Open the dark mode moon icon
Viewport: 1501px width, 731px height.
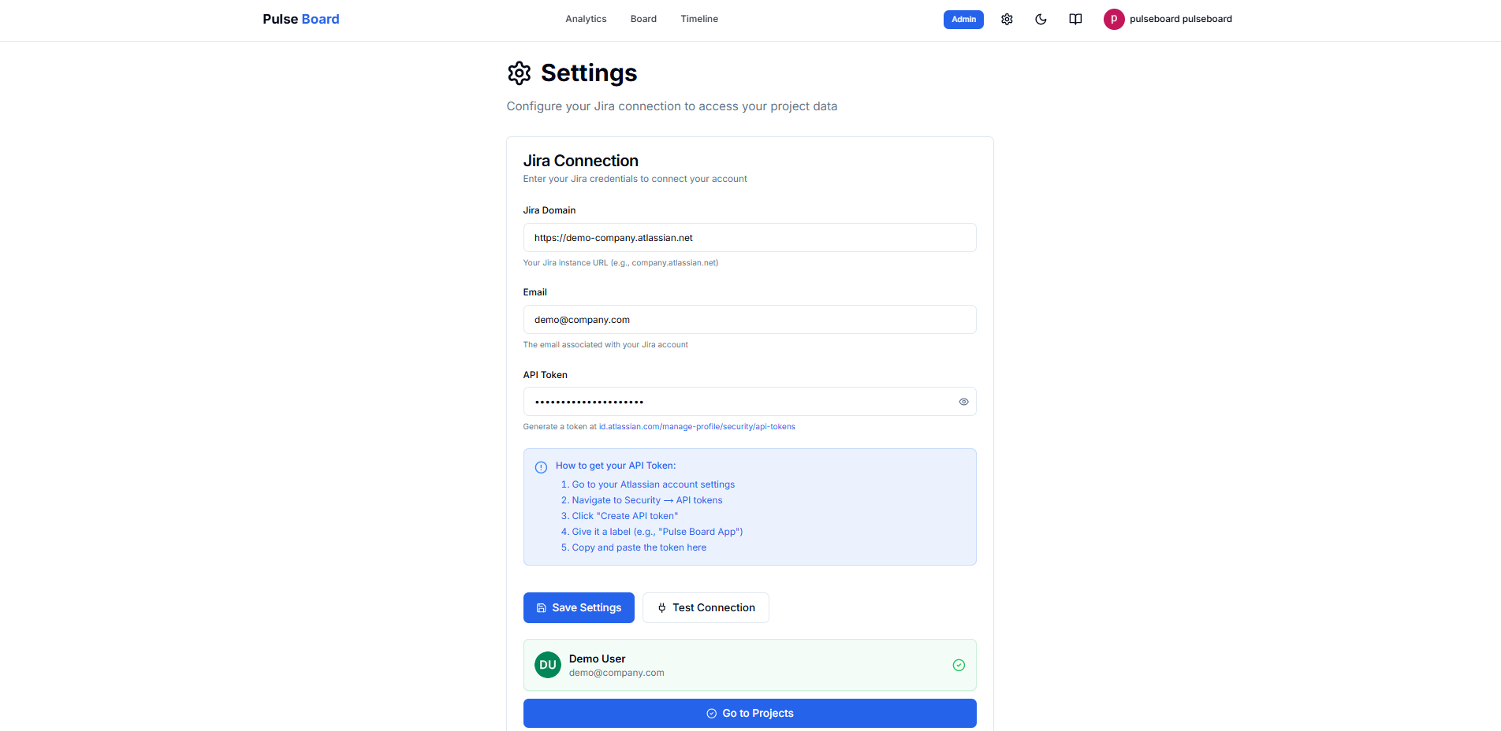coord(1041,19)
